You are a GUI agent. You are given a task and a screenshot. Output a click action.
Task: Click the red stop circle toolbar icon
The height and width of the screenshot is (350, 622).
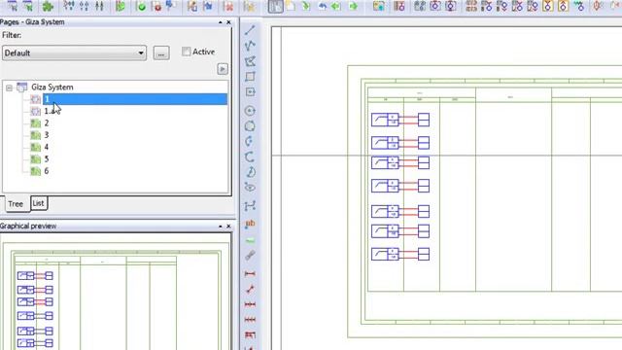tap(157, 7)
